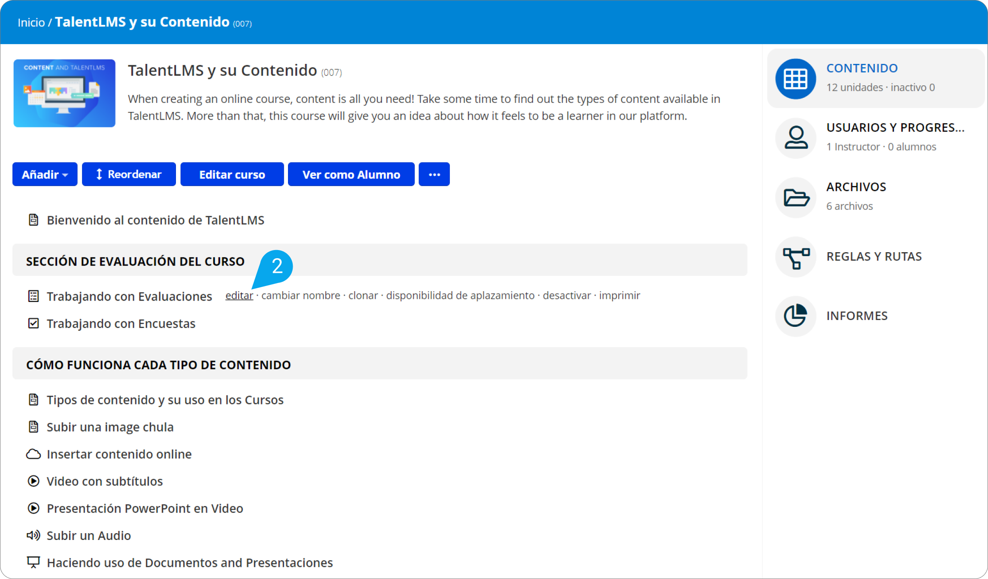Screen dimensions: 988x579
Task: Click the Reglas y Rutas flow icon
Action: (x=795, y=257)
